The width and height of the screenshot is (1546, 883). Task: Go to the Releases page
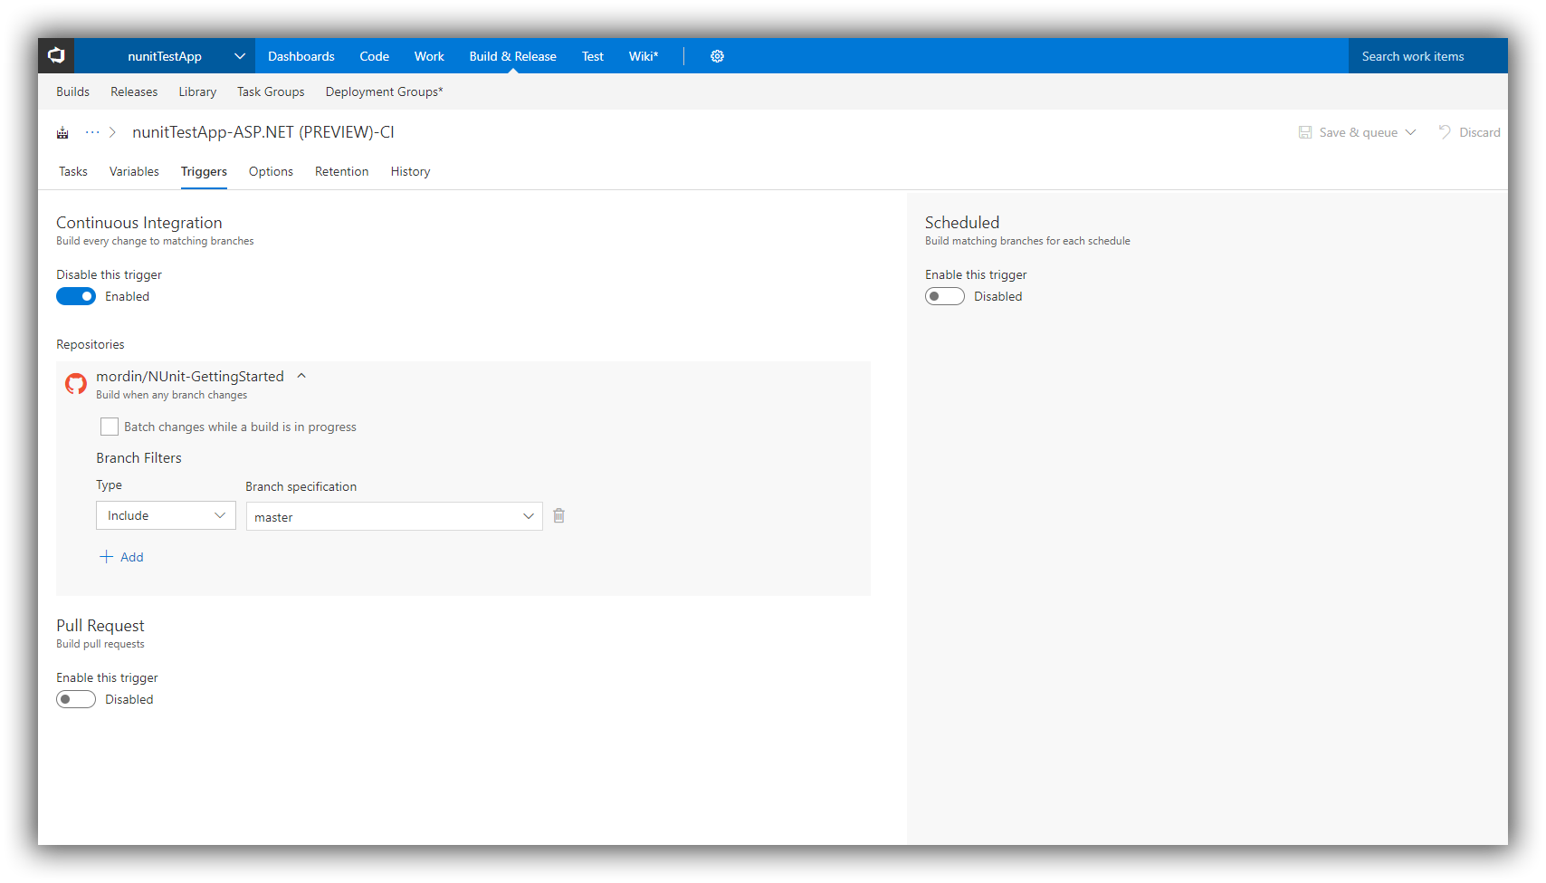(134, 91)
